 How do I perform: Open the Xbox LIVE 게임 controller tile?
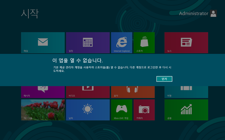[x=121, y=110]
